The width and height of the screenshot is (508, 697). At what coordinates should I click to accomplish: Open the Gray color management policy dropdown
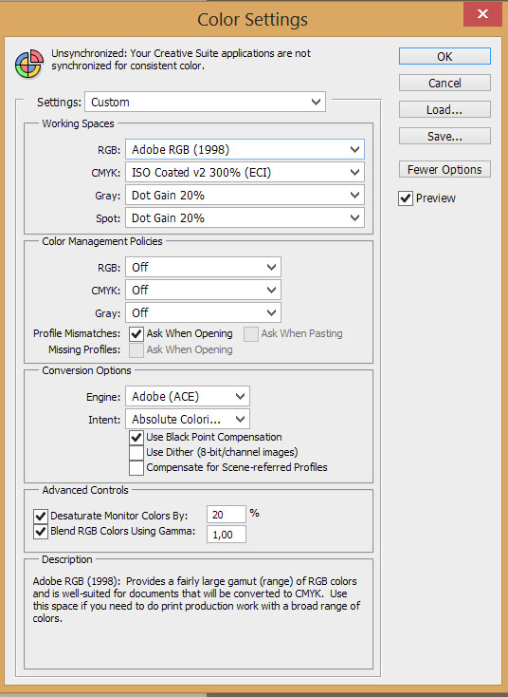(x=203, y=312)
